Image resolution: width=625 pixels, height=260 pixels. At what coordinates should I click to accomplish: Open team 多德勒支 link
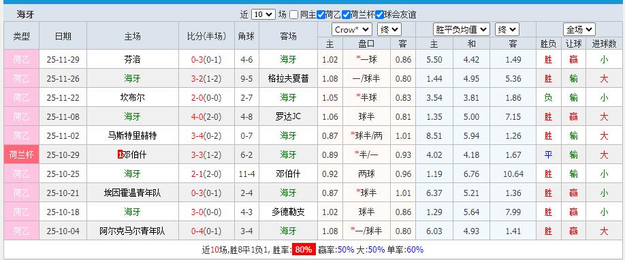tap(288, 212)
